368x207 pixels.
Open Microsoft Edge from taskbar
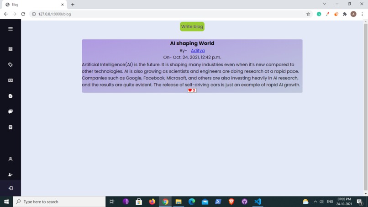(192, 202)
